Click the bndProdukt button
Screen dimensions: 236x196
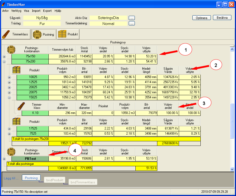point(55,180)
